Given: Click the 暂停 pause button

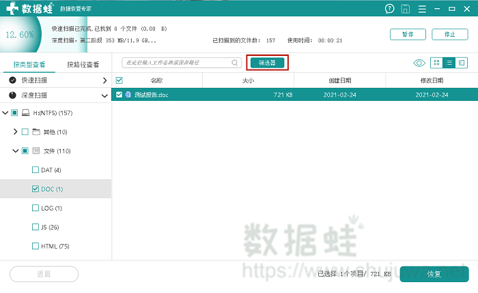Looking at the screenshot, I should tap(408, 34).
